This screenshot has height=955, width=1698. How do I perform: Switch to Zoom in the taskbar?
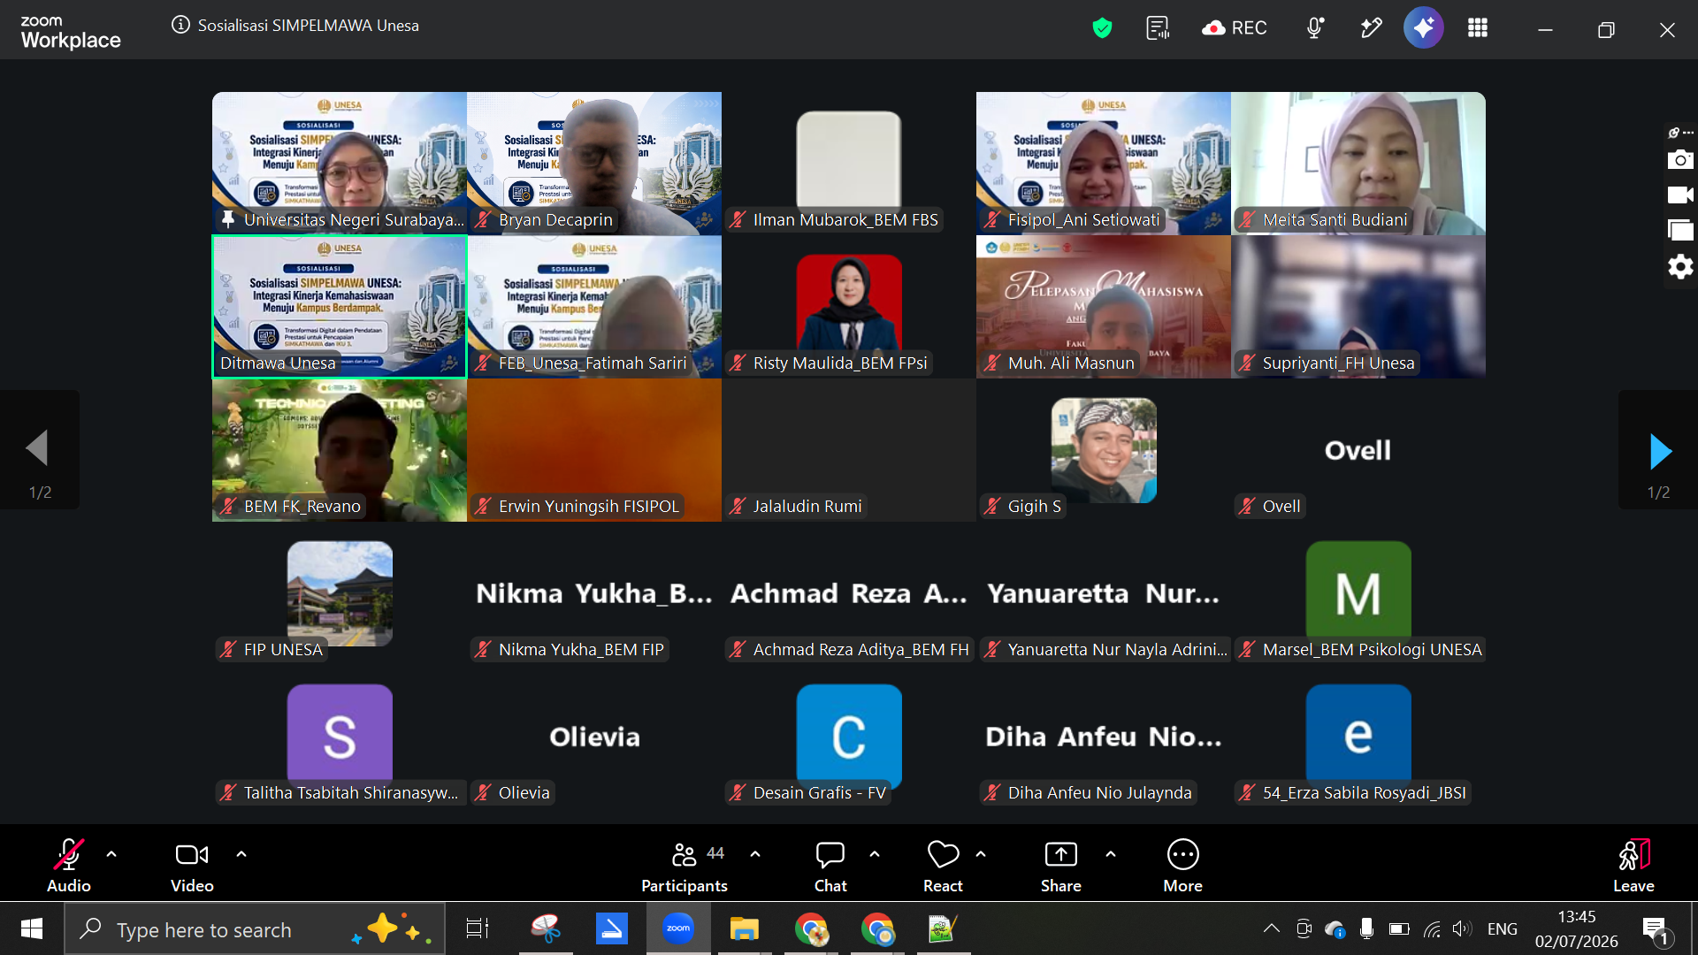pyautogui.click(x=678, y=928)
